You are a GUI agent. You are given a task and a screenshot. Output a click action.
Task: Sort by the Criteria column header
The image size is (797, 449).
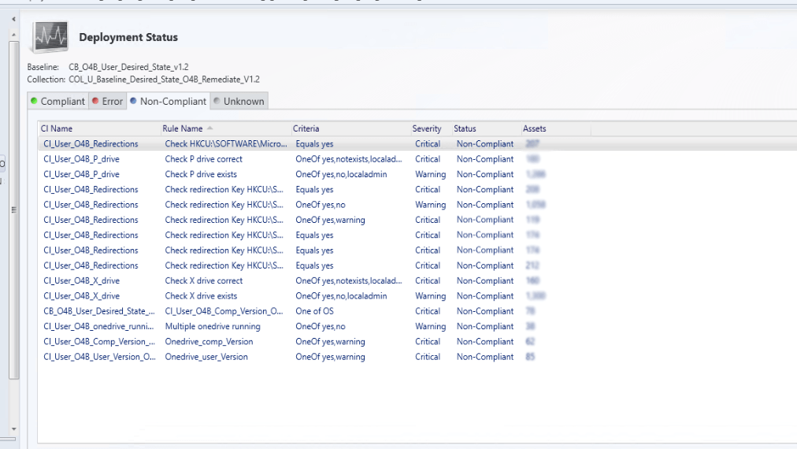pos(306,128)
